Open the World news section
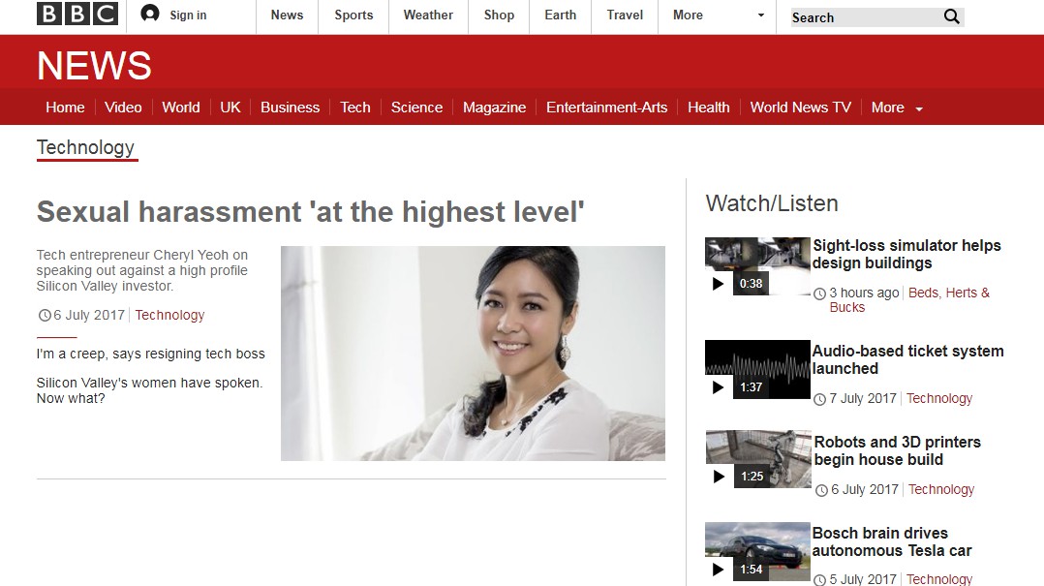This screenshot has height=586, width=1044. pyautogui.click(x=181, y=108)
